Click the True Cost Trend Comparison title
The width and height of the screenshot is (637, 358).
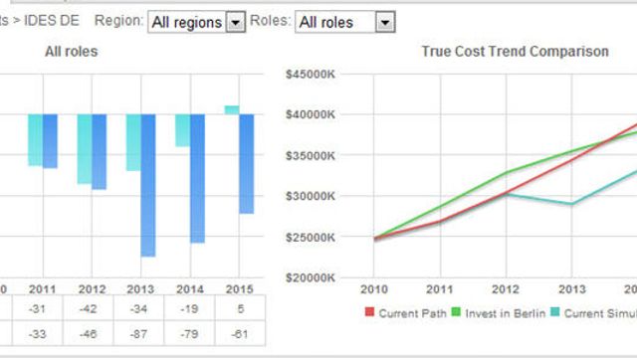(515, 52)
